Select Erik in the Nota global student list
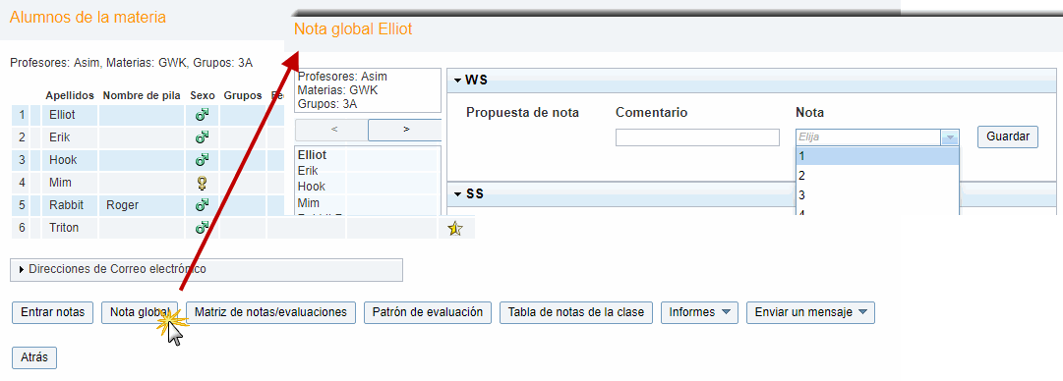Screen dimensions: 1063x381 point(308,171)
